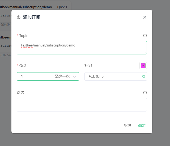Click the empty 别名 alias text area
Image resolution: width=170 pixels, height=146 pixels.
point(82,105)
